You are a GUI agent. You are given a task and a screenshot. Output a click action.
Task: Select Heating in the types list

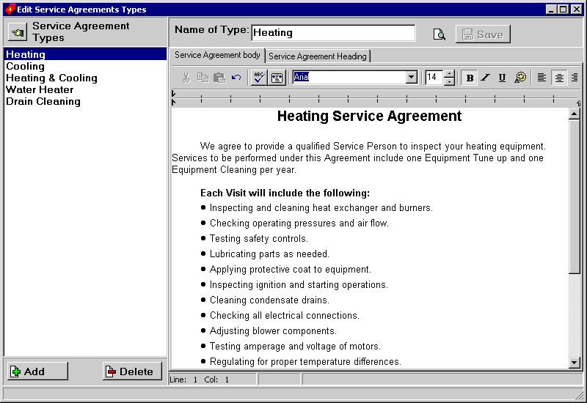click(x=85, y=54)
